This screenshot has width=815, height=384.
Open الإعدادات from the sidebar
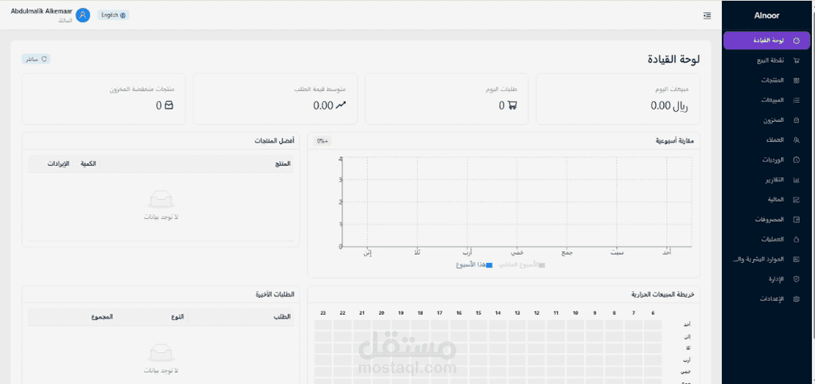[766, 300]
